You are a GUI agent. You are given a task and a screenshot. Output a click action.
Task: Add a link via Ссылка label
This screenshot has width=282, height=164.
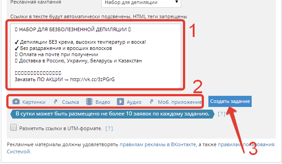click(70, 102)
